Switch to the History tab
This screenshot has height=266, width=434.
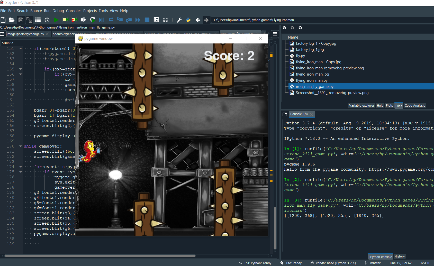[x=400, y=256]
